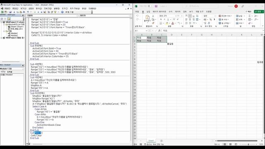
Task: Toggle Italic in Excel font group
Action: click(x=164, y=19)
